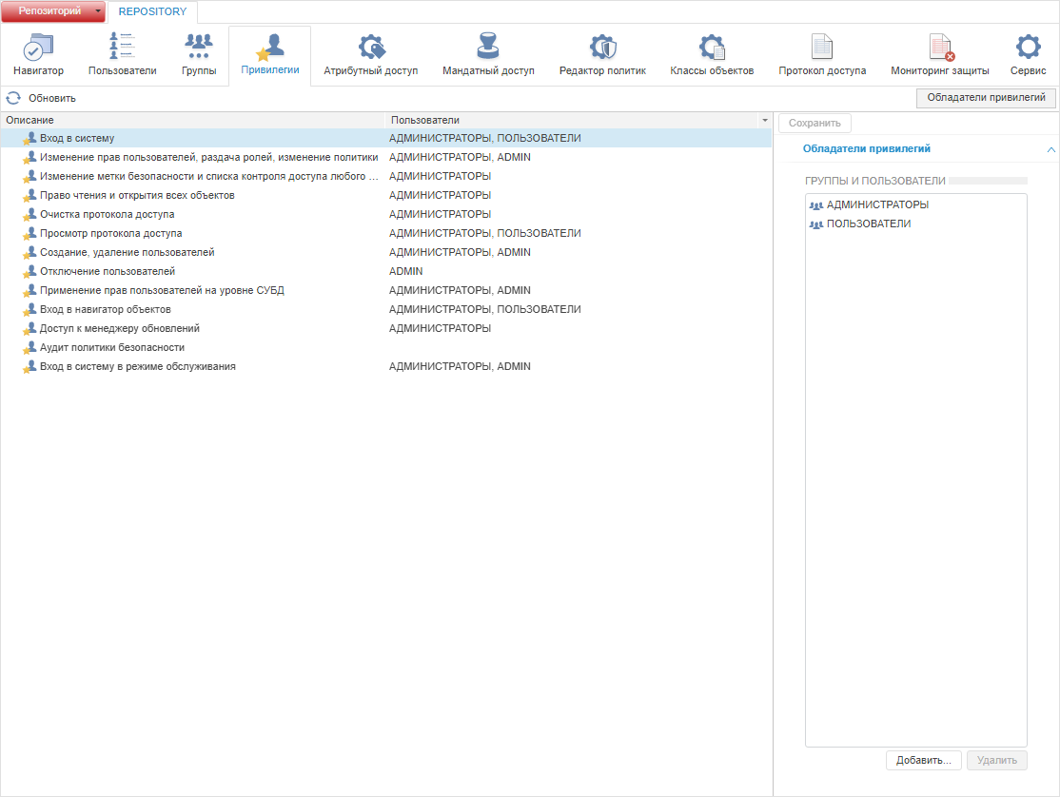Viewport: 1060px width, 797px height.
Task: Click the Обновить refresh icon
Action: click(13, 98)
